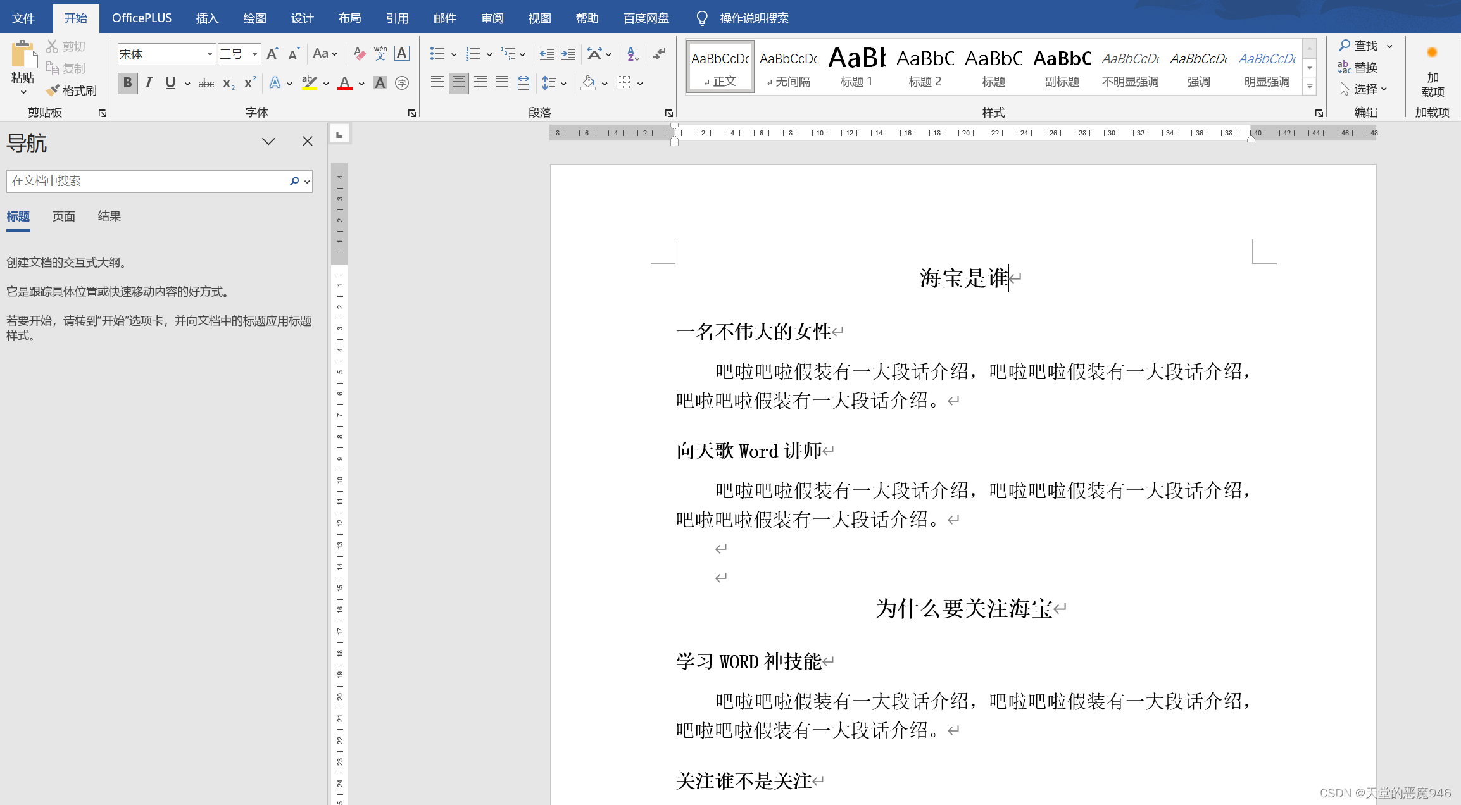The height and width of the screenshot is (805, 1461).
Task: Click the Paste clipboard icon
Action: [x=23, y=54]
